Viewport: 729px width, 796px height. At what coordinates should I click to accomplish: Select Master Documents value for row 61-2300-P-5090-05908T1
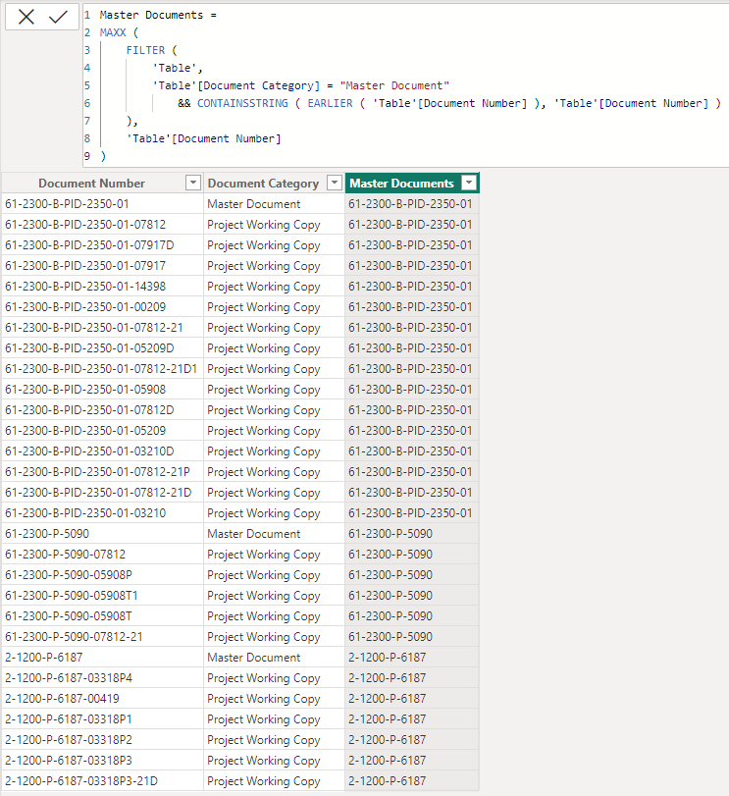click(x=412, y=596)
